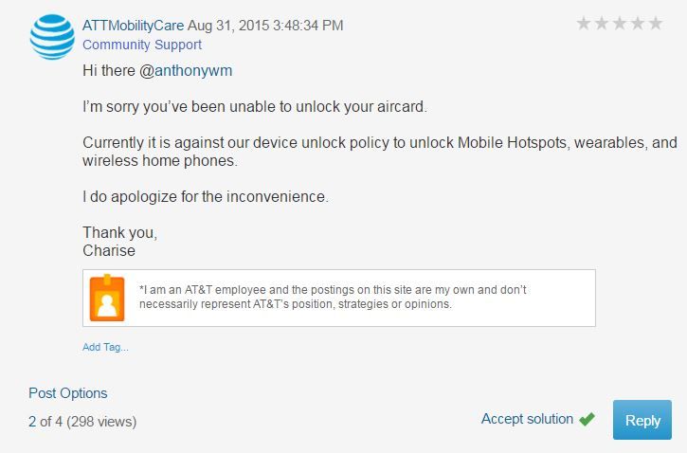The height and width of the screenshot is (453, 687).
Task: Expand the Post Options menu
Action: point(67,393)
